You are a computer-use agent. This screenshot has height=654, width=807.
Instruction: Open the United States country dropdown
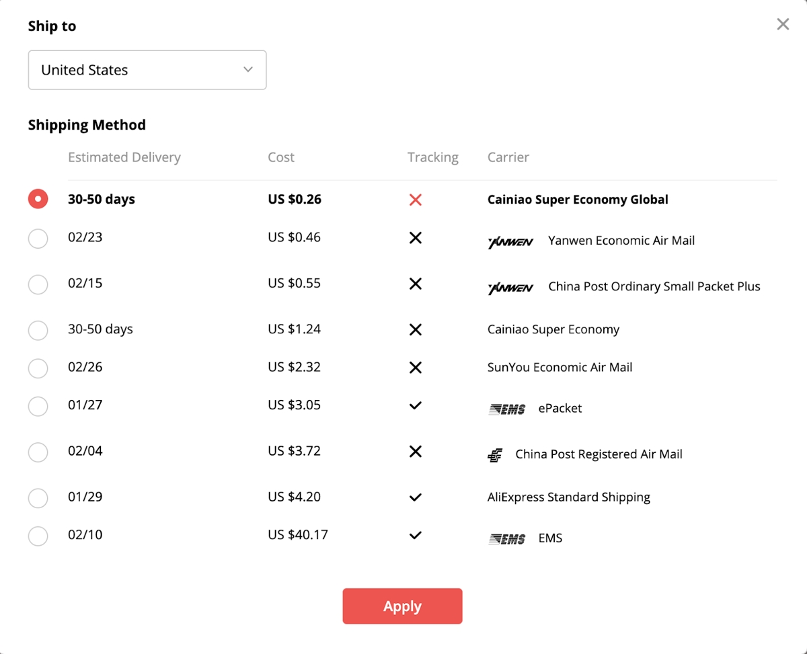(x=147, y=70)
